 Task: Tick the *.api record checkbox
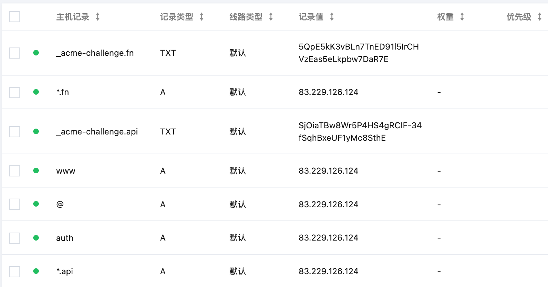tap(15, 271)
